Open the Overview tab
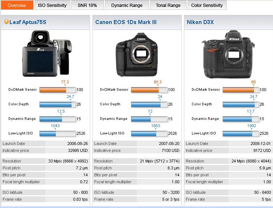Viewport: 273px width, 208px height. click(x=17, y=5)
